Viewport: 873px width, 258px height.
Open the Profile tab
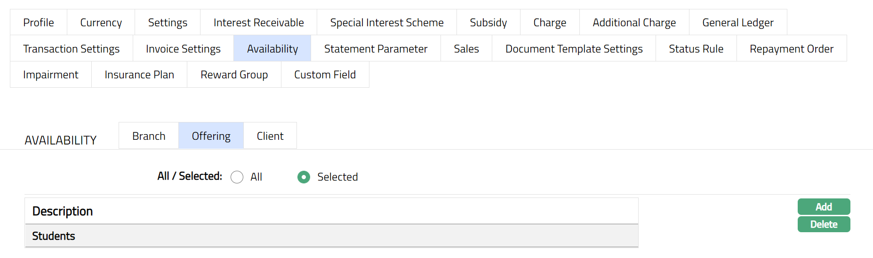(x=39, y=23)
